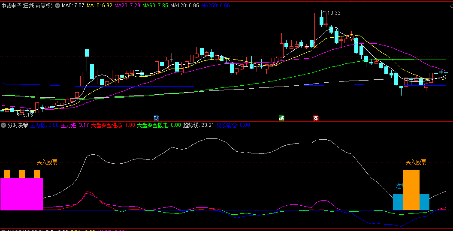Screen dimensions: 453x231
Task: Click the blue 财 marker icon
Action: click(157, 118)
